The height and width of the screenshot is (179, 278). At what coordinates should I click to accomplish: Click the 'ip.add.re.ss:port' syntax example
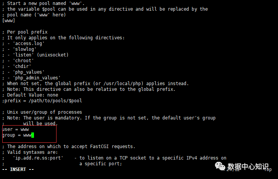click(x=37, y=158)
